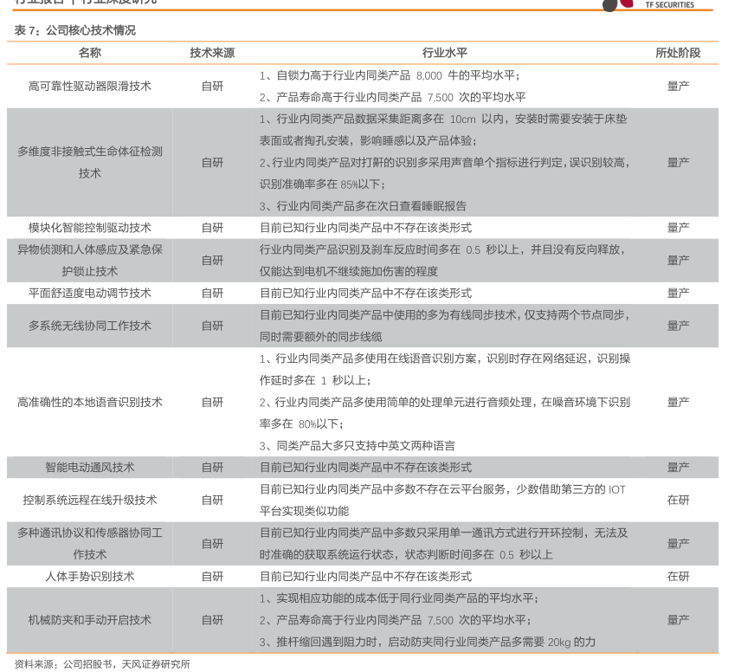Click the "所处阶段" column header
This screenshot has width=741, height=672.
678,53
